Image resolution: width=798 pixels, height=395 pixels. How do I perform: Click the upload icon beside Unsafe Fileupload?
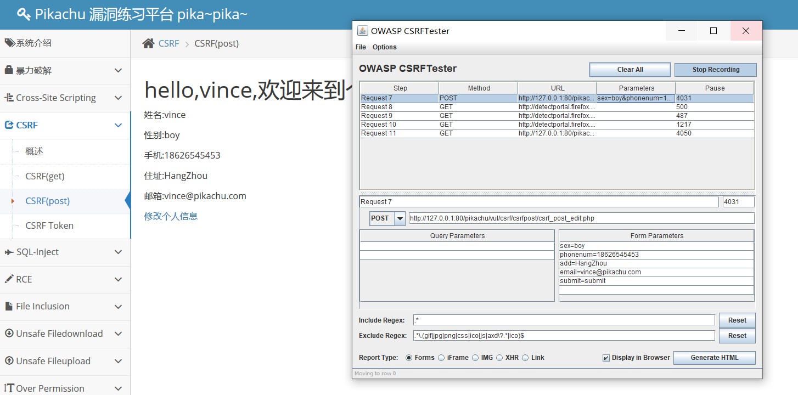[9, 361]
